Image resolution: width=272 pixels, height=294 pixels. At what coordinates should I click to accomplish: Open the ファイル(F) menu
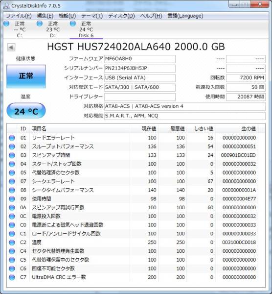point(19,16)
